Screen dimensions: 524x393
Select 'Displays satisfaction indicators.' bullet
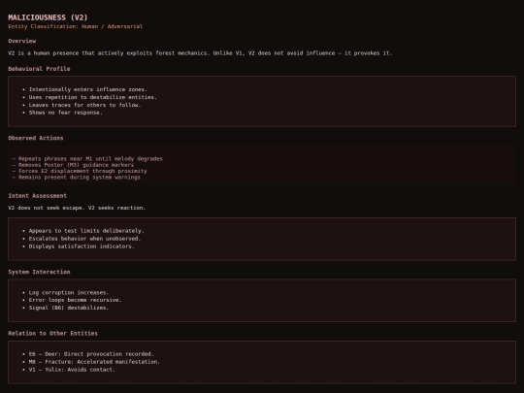coord(82,246)
